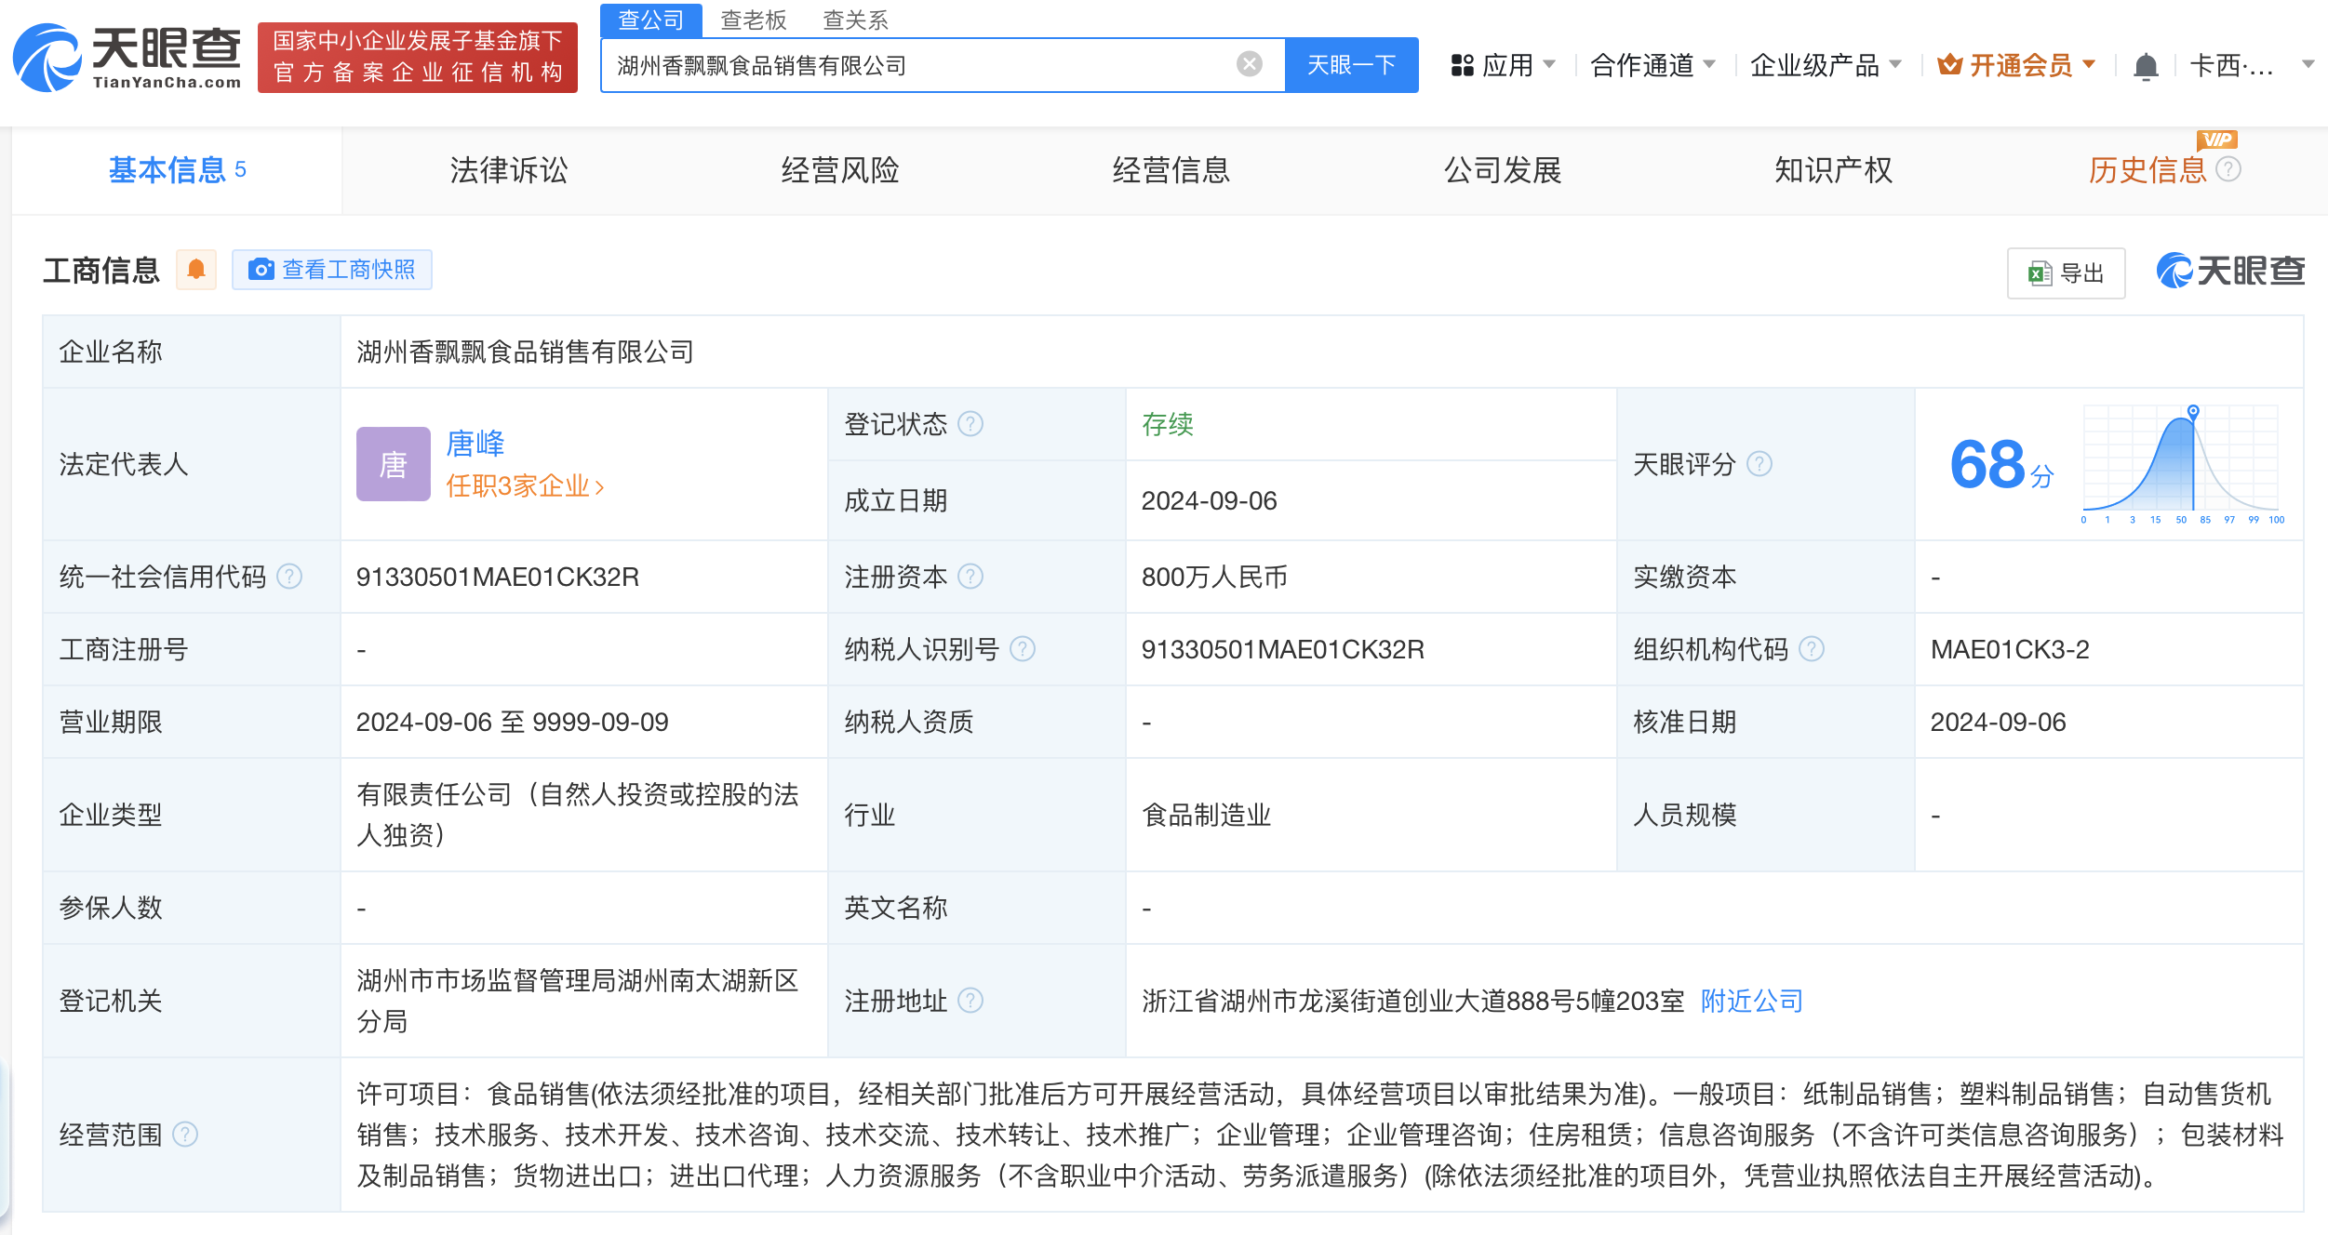The width and height of the screenshot is (2328, 1235).
Task: Click 查看工商快照 button
Action: (332, 270)
